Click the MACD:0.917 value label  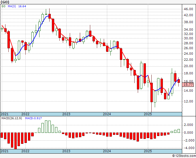click(x=33, y=118)
